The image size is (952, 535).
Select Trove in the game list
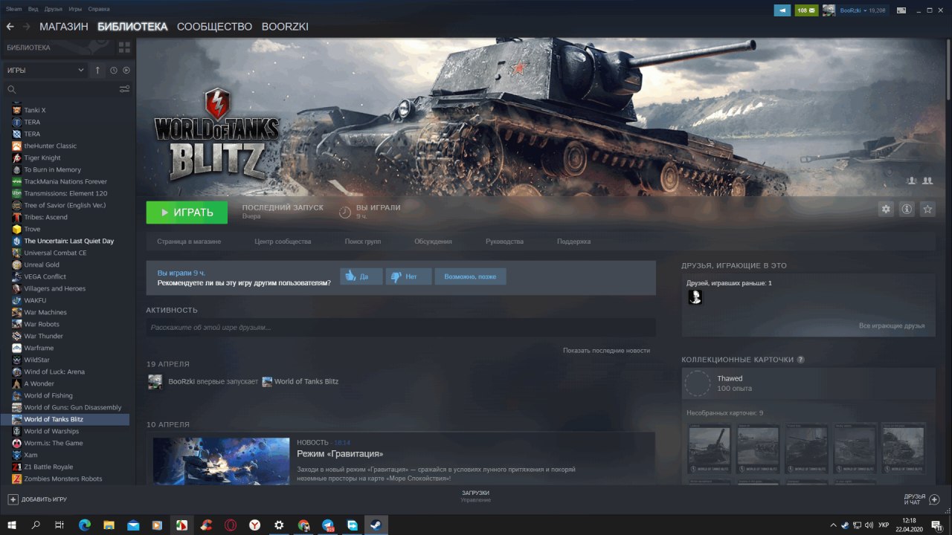point(32,229)
